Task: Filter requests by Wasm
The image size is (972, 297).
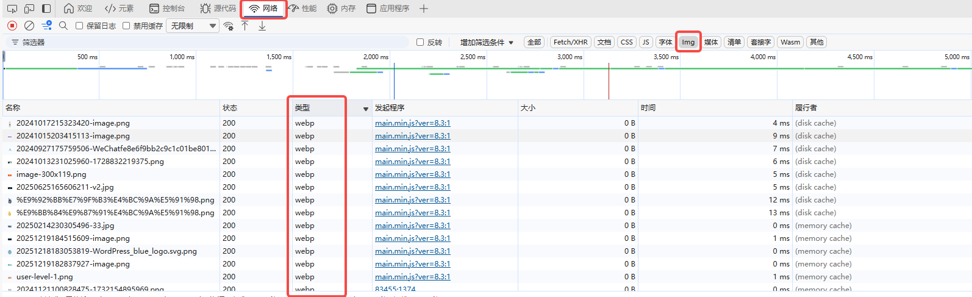Action: 790,42
